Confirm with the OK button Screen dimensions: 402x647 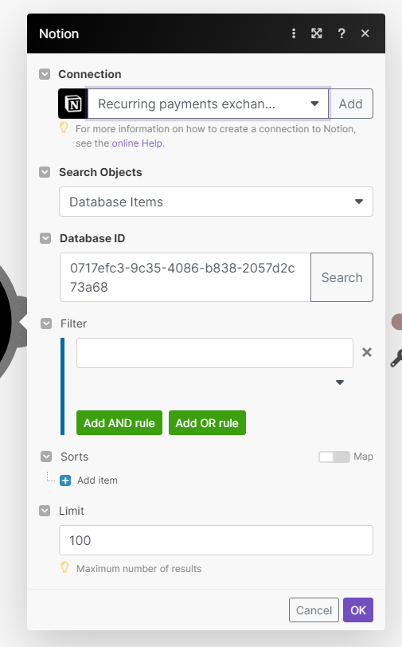click(358, 610)
